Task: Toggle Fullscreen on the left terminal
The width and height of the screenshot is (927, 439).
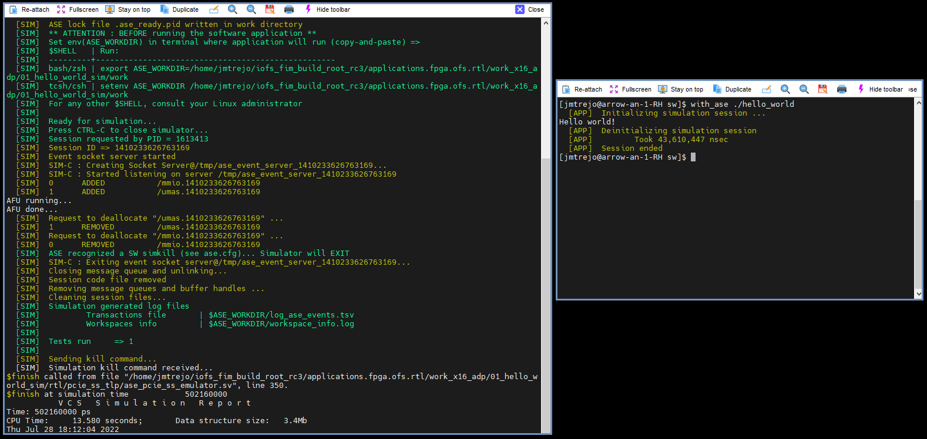Action: [78, 9]
